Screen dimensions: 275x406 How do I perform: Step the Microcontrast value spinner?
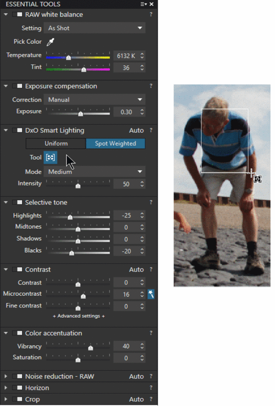(x=142, y=295)
